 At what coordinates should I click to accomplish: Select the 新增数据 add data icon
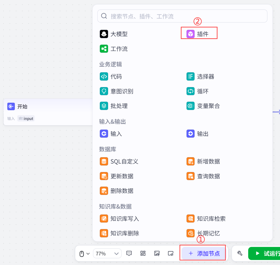coord(190,161)
